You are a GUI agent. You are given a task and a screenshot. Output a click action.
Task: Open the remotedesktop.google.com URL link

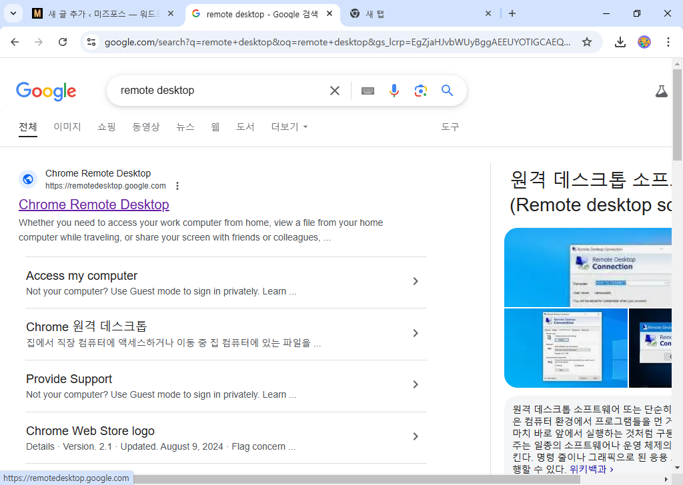click(105, 186)
